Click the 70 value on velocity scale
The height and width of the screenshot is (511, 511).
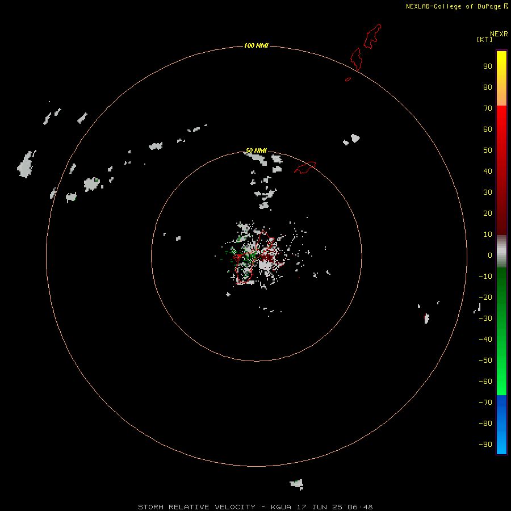488,108
